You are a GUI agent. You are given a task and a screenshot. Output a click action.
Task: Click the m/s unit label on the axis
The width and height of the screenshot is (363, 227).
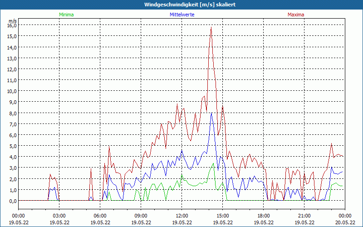pos(13,21)
